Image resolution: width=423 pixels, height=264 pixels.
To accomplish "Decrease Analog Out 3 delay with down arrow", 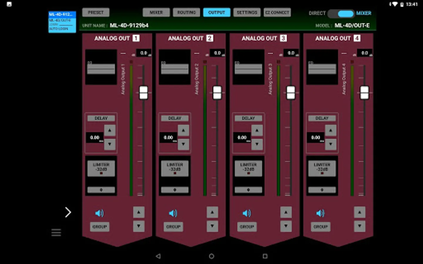I will 257,144.
